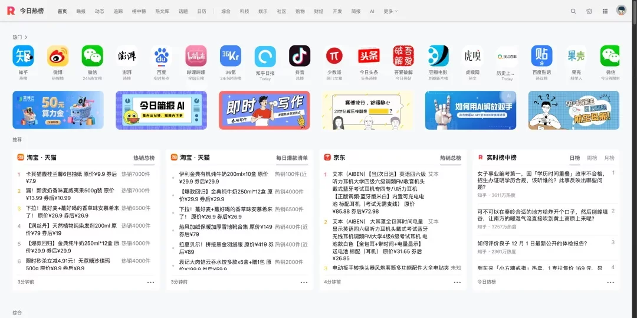Switch to the 月榜 tab
The width and height of the screenshot is (637, 318).
(609, 158)
